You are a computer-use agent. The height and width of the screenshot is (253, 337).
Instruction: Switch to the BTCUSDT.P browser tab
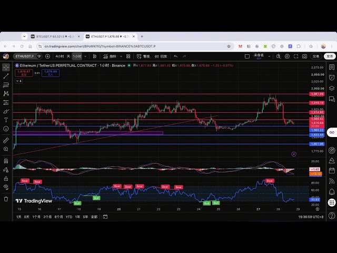point(55,36)
